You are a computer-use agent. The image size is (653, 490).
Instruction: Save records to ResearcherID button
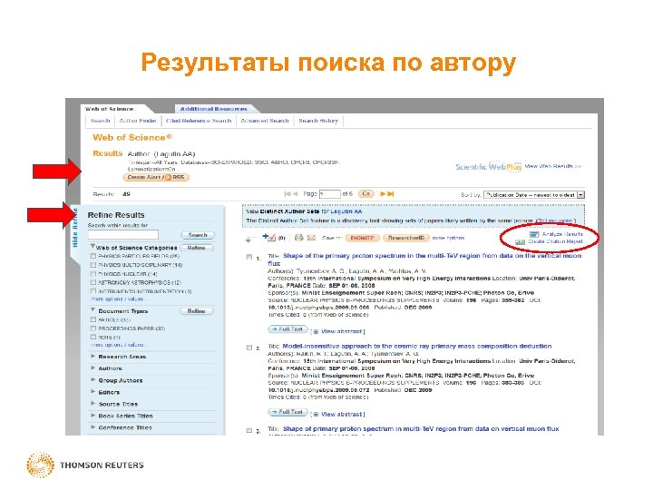pyautogui.click(x=405, y=238)
